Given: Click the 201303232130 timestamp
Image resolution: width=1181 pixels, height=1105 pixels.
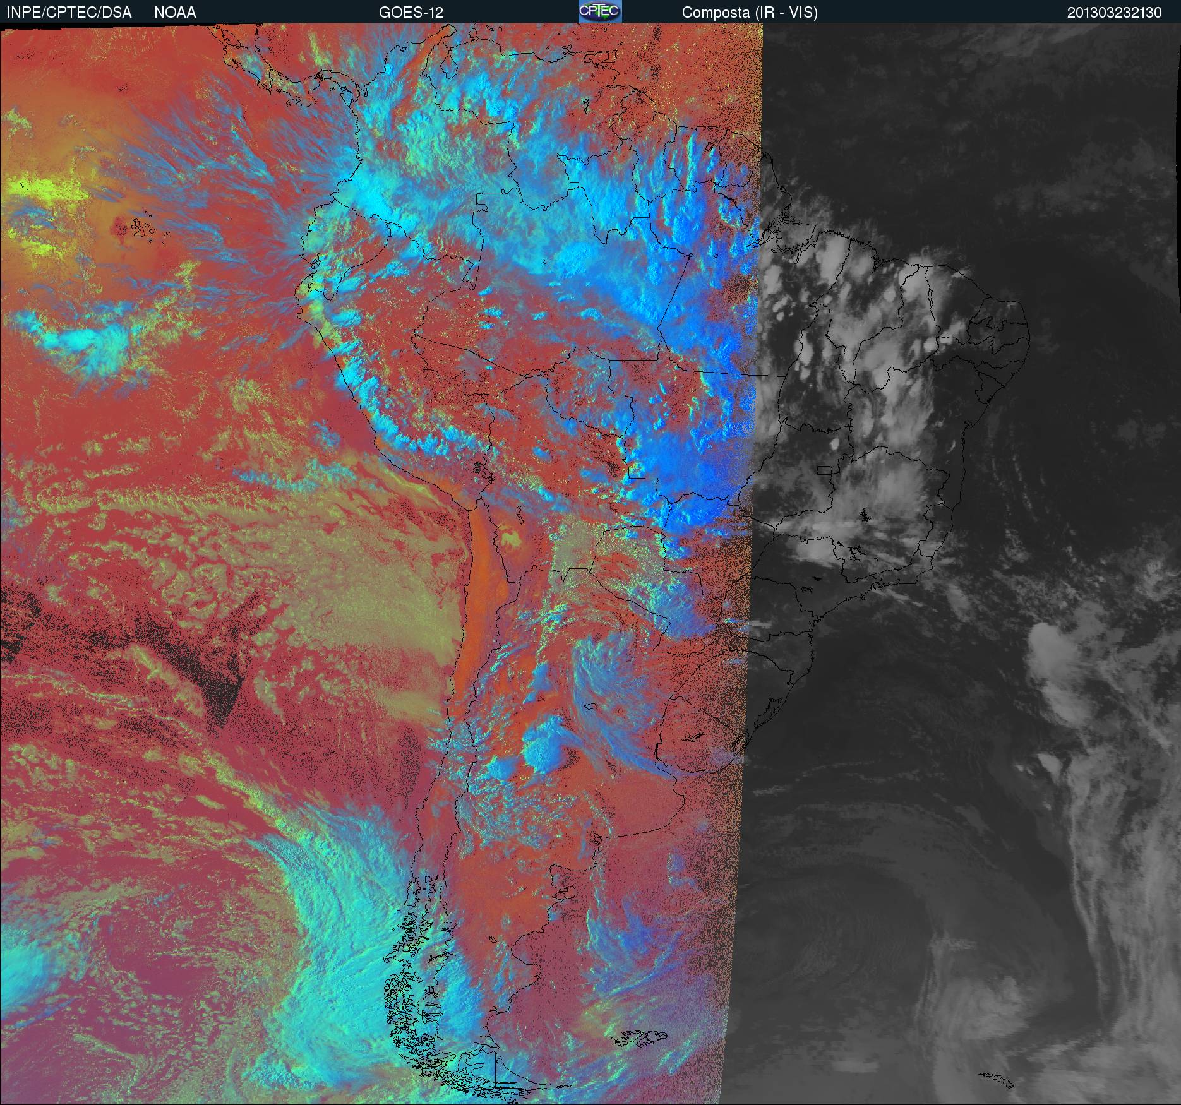Looking at the screenshot, I should pyautogui.click(x=1114, y=13).
